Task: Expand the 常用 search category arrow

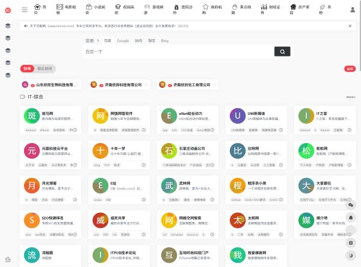Action: 98,41
